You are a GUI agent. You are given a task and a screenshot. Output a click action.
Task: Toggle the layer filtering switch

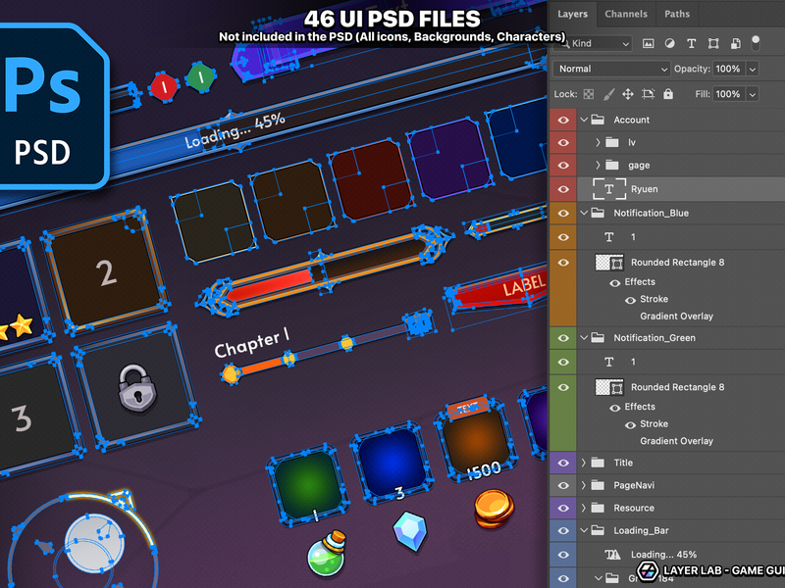tap(756, 43)
